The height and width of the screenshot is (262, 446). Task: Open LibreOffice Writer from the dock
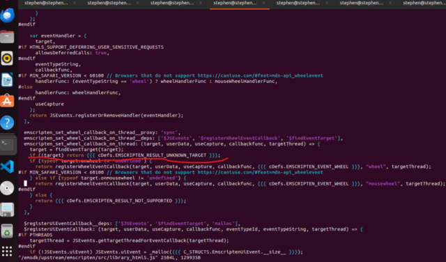tap(7, 79)
